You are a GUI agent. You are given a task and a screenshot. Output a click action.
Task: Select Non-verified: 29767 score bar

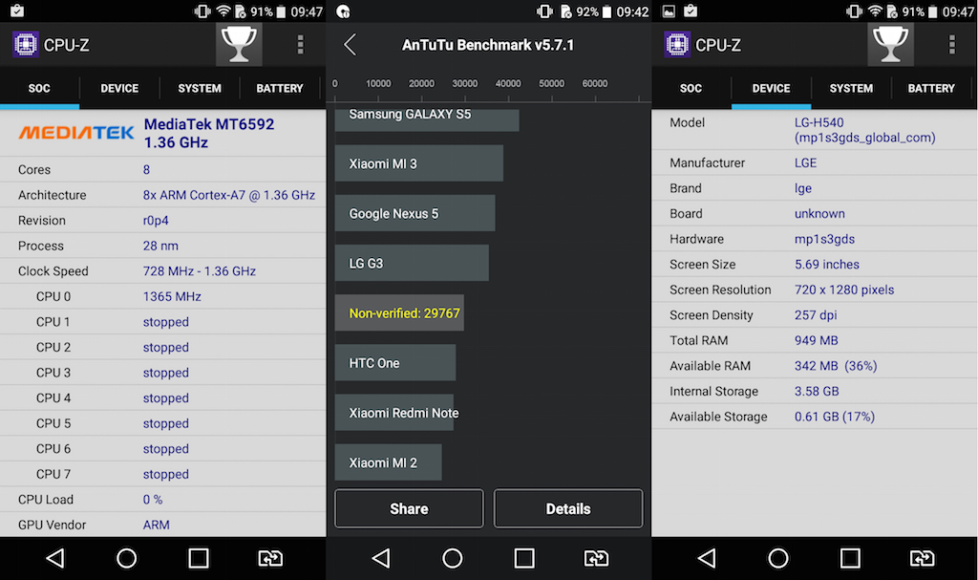pos(399,312)
